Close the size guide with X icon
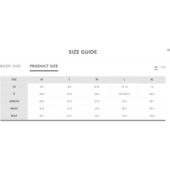 (x=168, y=50)
